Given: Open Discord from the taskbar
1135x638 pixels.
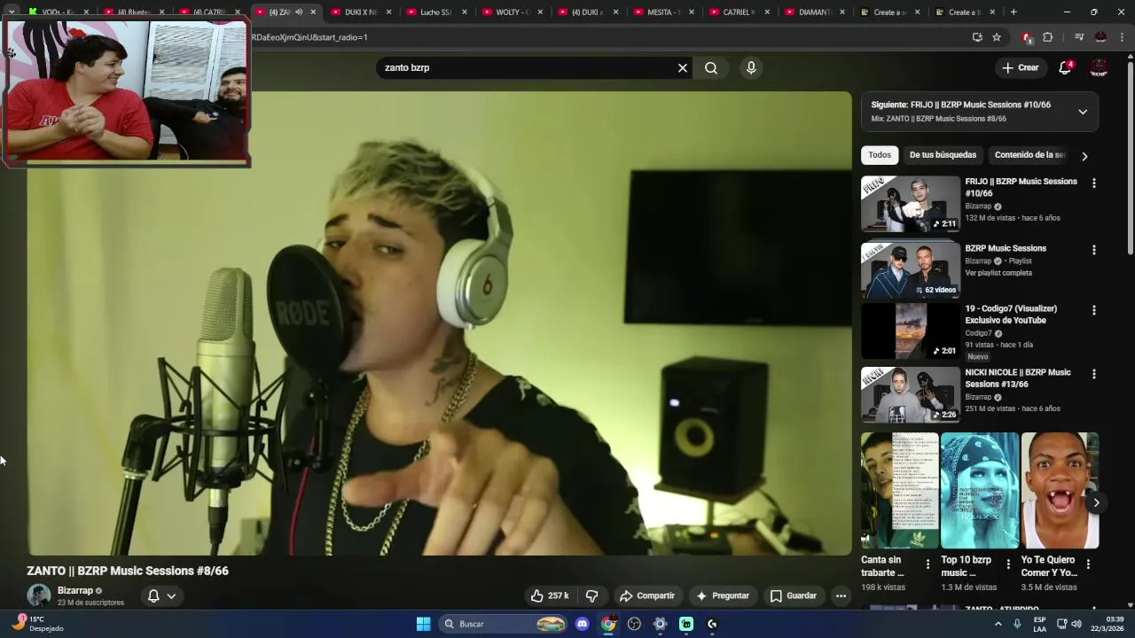Looking at the screenshot, I should (x=582, y=624).
